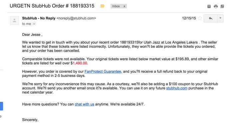Click the red $1,490.00 price text
The width and height of the screenshot is (233, 126).
point(80,63)
